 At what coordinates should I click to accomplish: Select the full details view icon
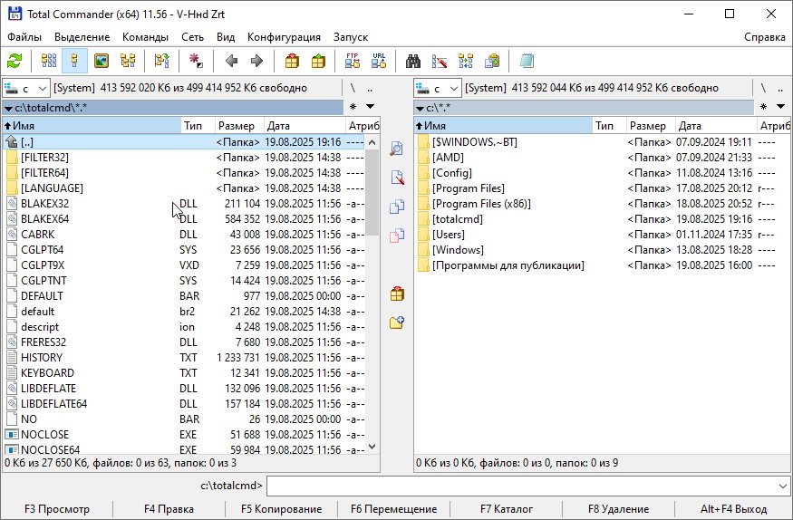[x=74, y=61]
